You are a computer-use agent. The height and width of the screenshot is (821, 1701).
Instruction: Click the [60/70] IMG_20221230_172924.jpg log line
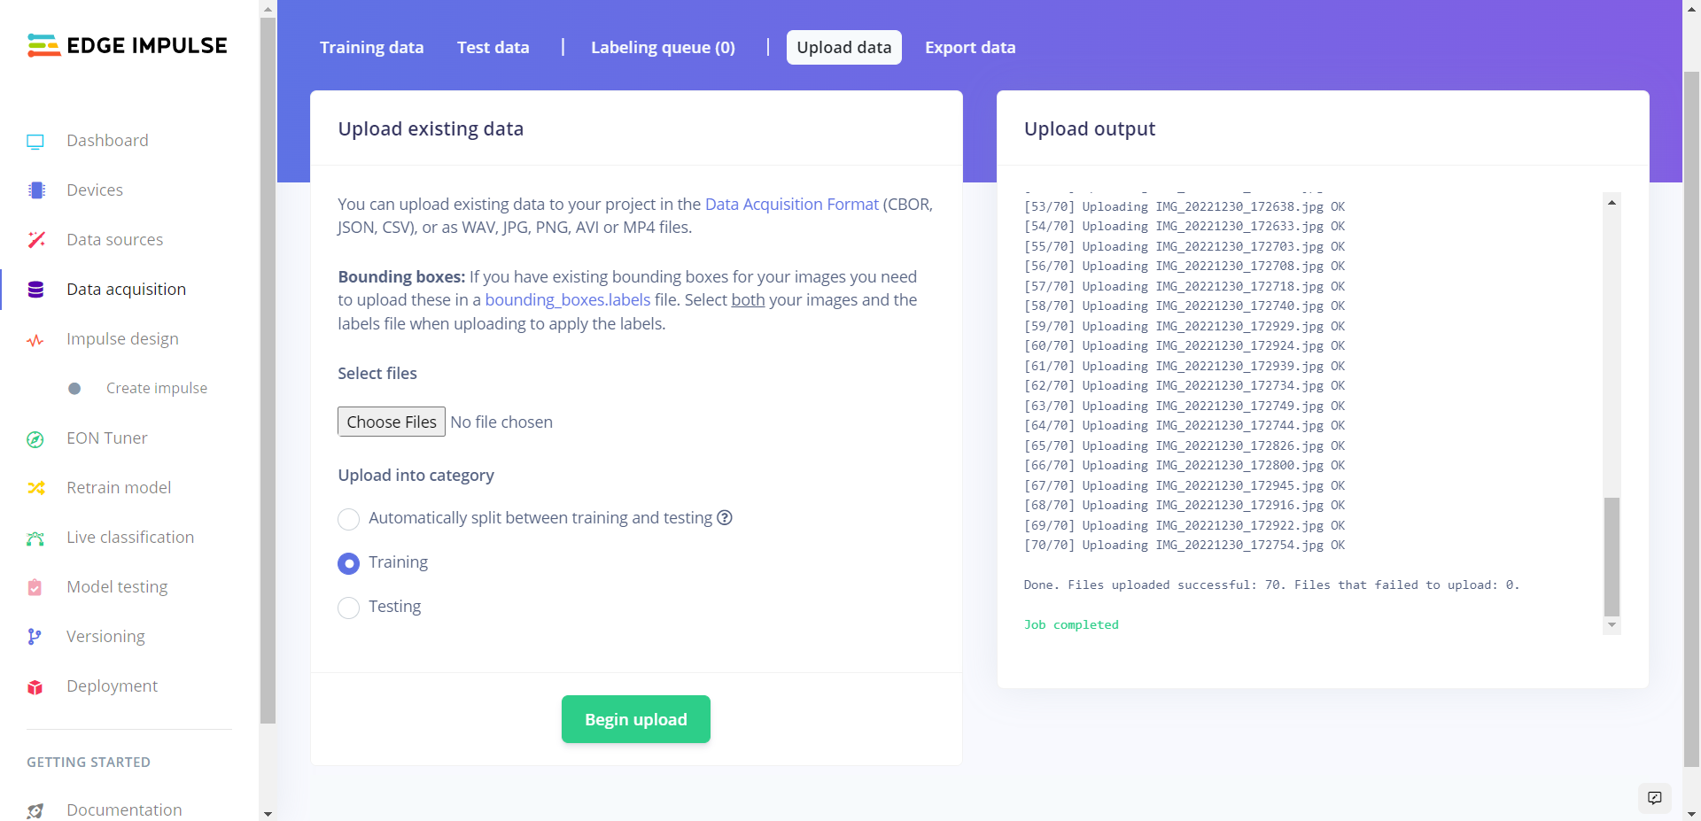click(1184, 346)
